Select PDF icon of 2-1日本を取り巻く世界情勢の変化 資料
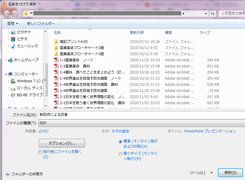 point(56,103)
